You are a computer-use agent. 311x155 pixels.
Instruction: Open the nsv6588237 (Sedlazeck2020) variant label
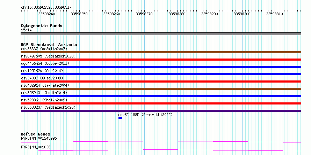click(48, 107)
